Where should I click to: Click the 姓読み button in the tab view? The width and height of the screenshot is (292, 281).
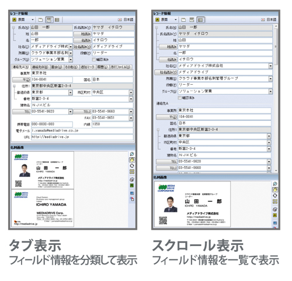coord(82,34)
